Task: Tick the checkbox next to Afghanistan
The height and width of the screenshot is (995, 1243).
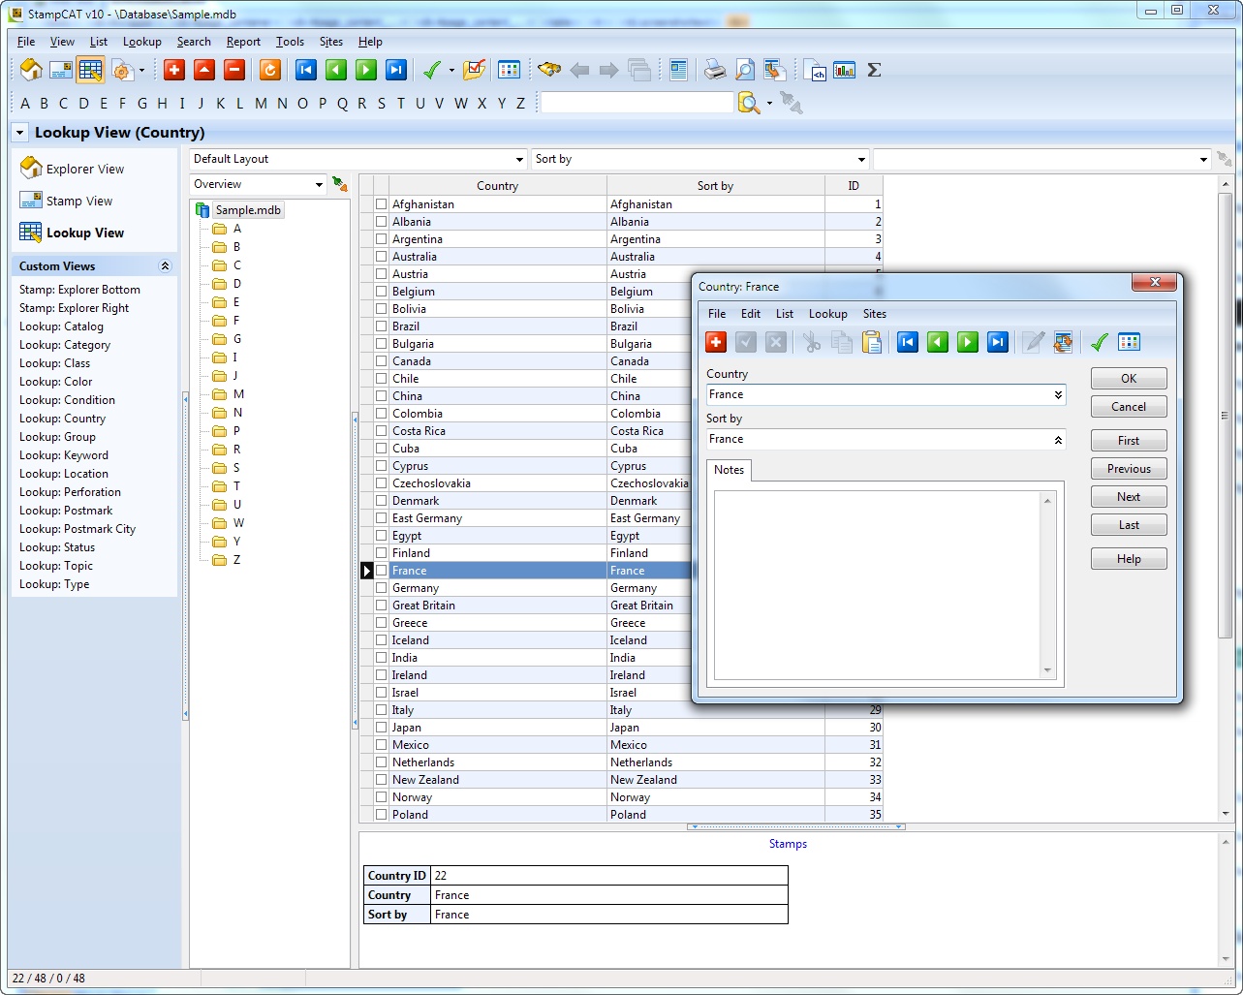Action: coord(382,204)
